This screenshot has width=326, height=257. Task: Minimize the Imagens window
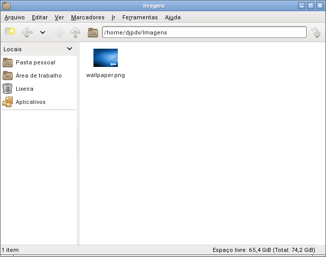point(302,6)
